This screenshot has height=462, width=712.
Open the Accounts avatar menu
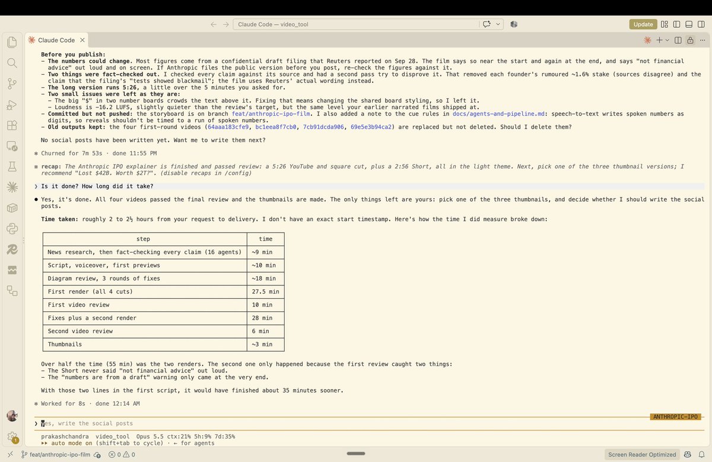click(12, 416)
